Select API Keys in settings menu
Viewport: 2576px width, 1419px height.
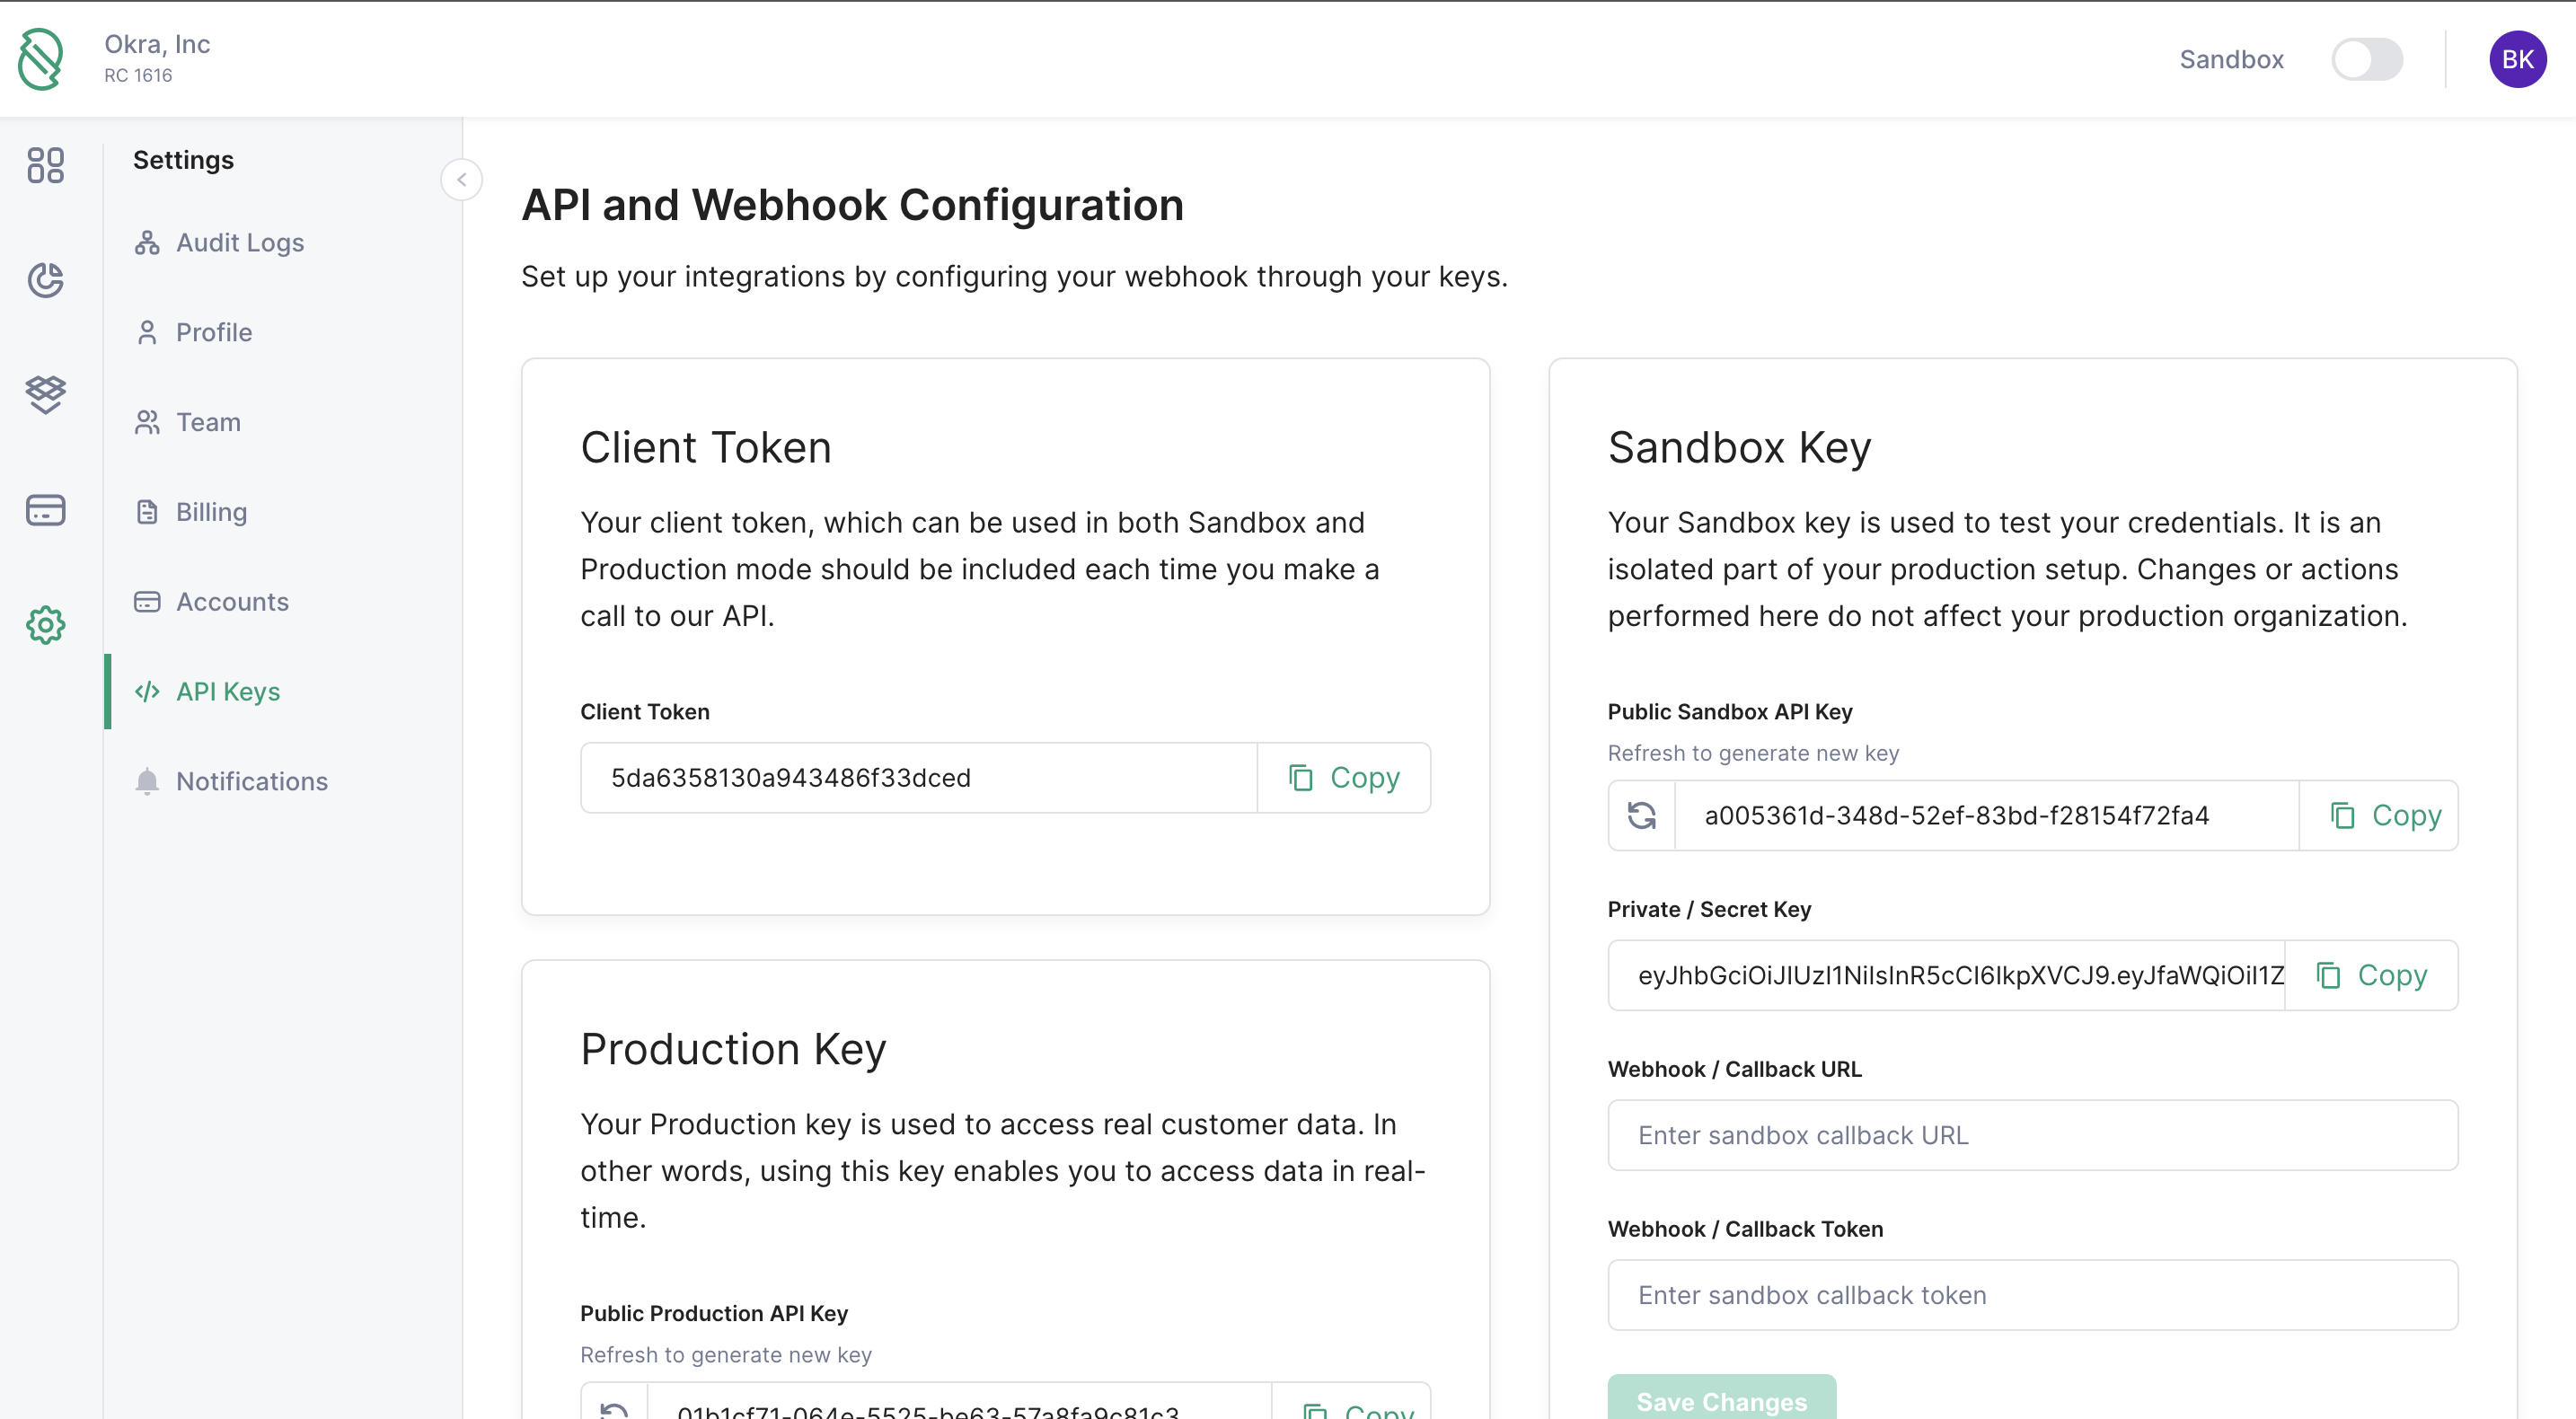click(227, 692)
